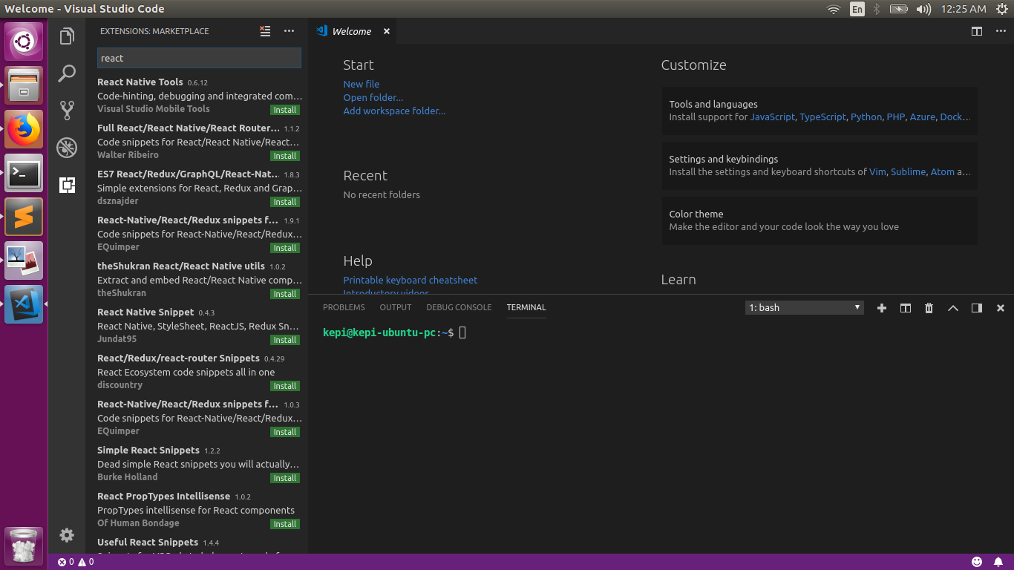Select Useful React Snippets extension entry
Viewport: 1014px width, 570px height.
click(x=197, y=546)
